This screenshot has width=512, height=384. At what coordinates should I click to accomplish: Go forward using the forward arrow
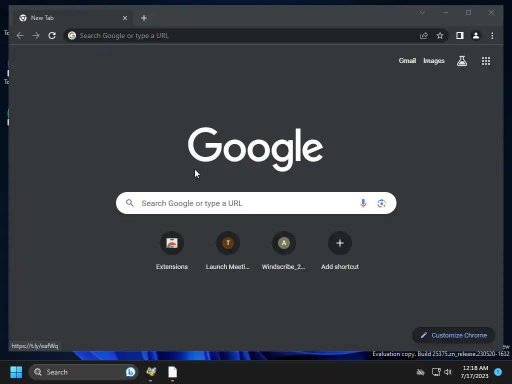pos(36,35)
